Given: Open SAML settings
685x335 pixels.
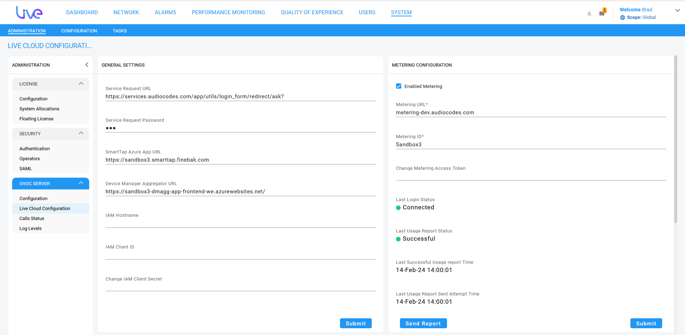Looking at the screenshot, I should tap(26, 169).
